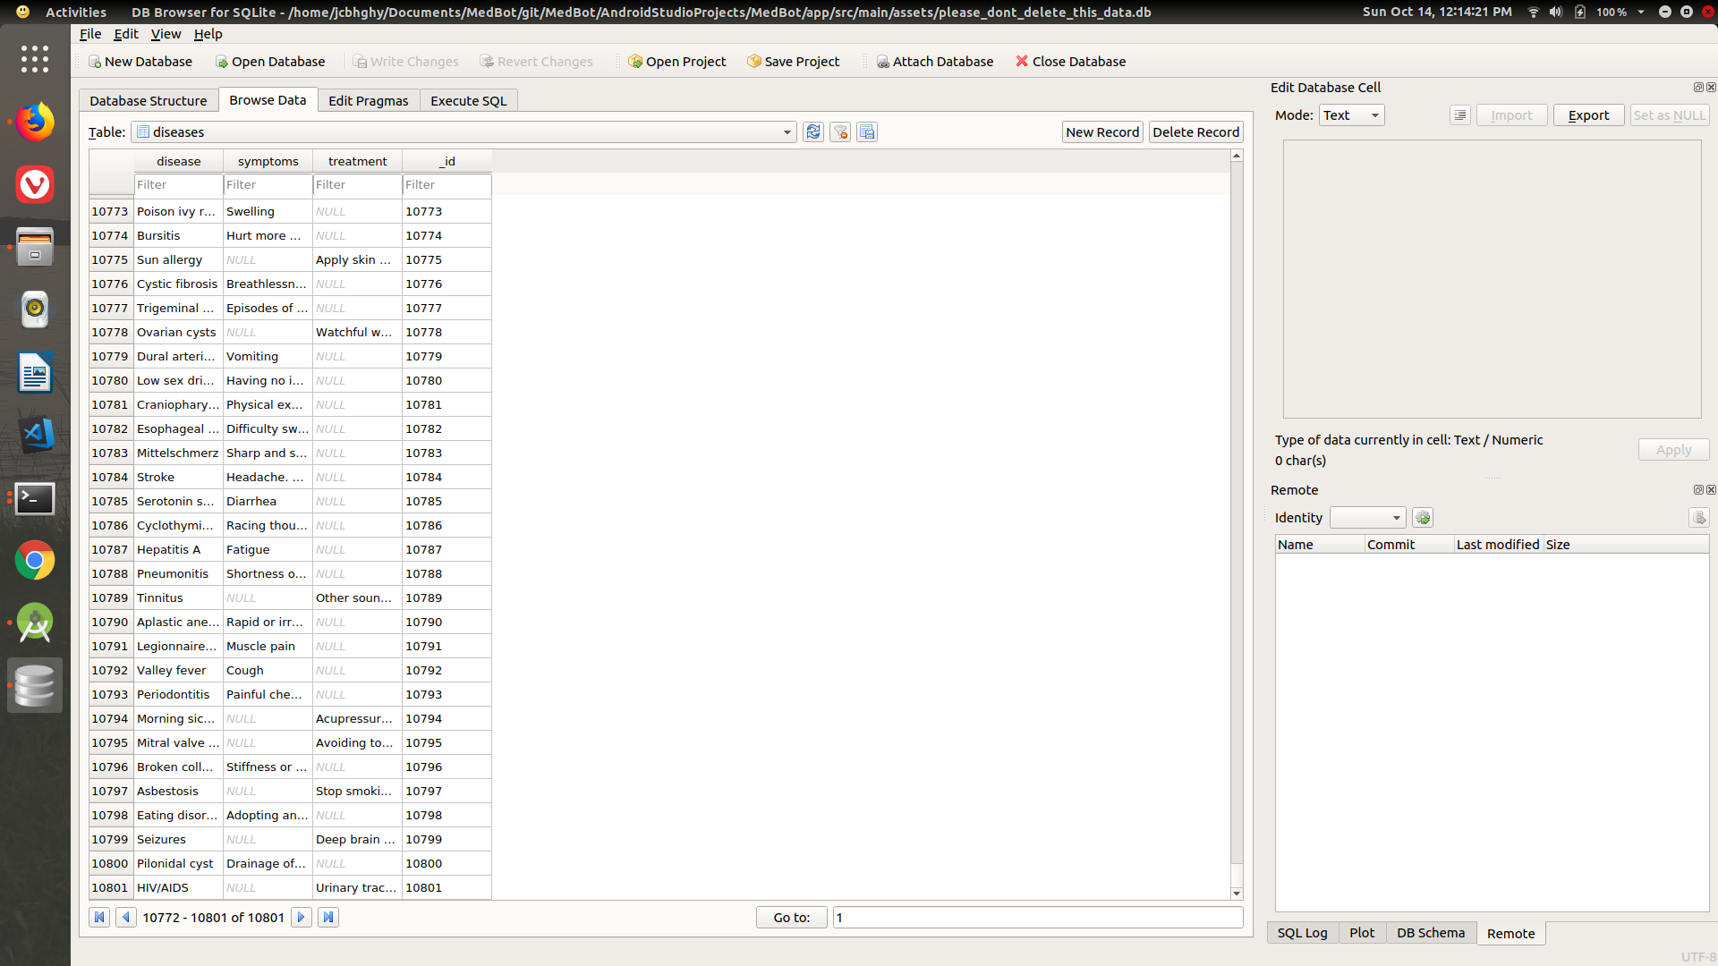The width and height of the screenshot is (1718, 966).
Task: Click the New Record button
Action: pos(1101,132)
